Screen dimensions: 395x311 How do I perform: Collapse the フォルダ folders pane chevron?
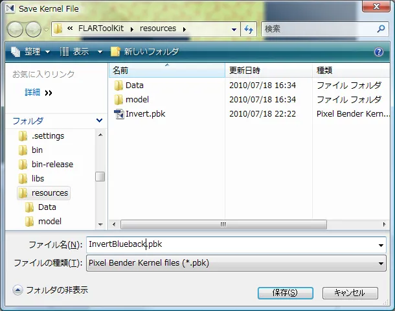[100, 121]
